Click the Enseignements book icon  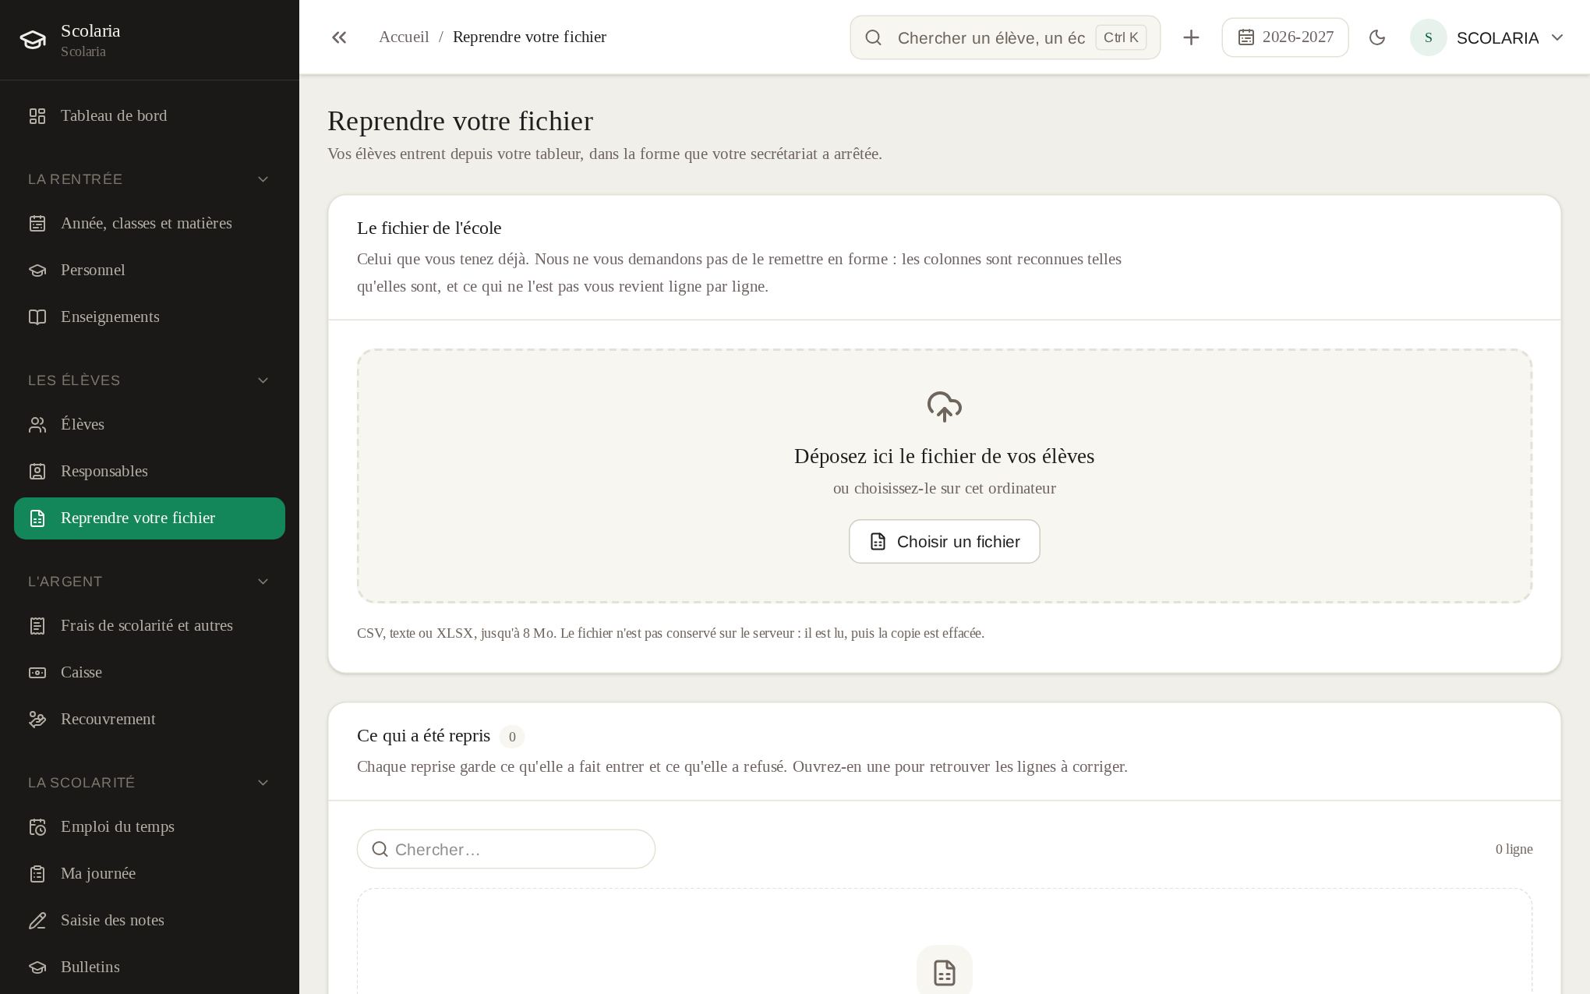37,317
